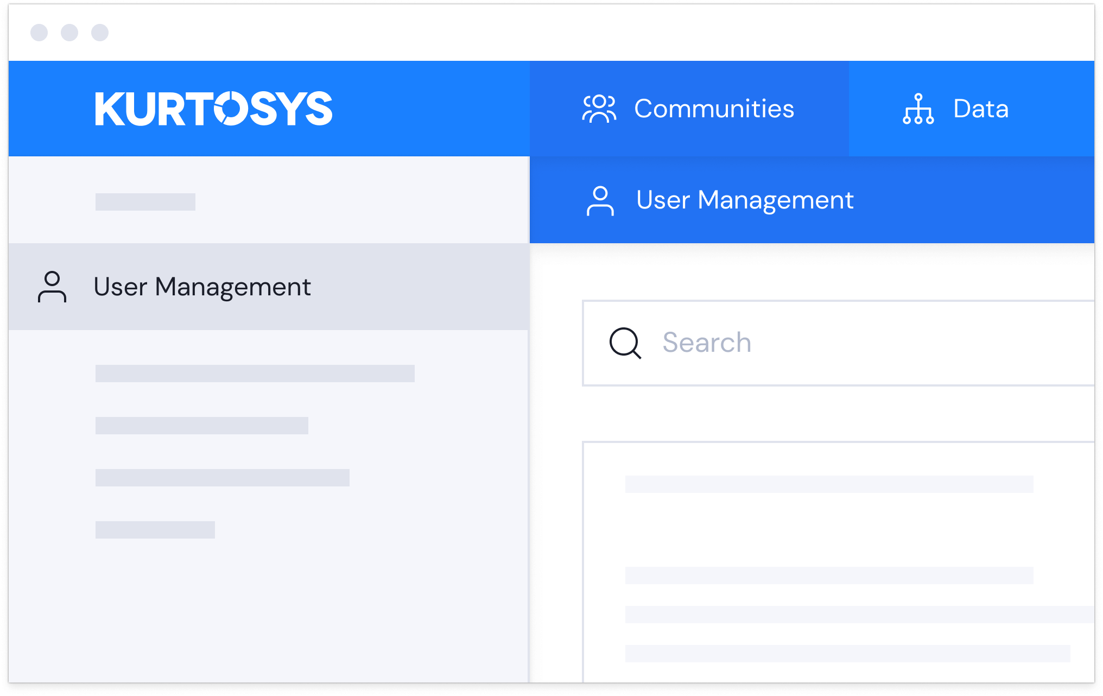Click the Data hierarchy icon
Screen dimensions: 1103x696
918,109
